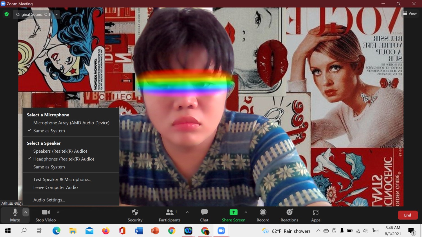Start Share Screen

tap(234, 215)
